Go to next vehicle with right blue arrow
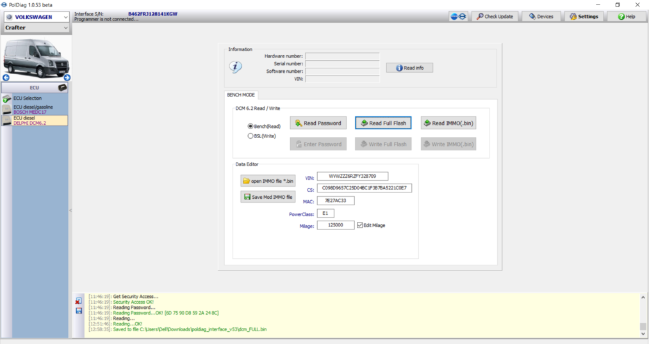The image size is (656, 344). (x=67, y=77)
